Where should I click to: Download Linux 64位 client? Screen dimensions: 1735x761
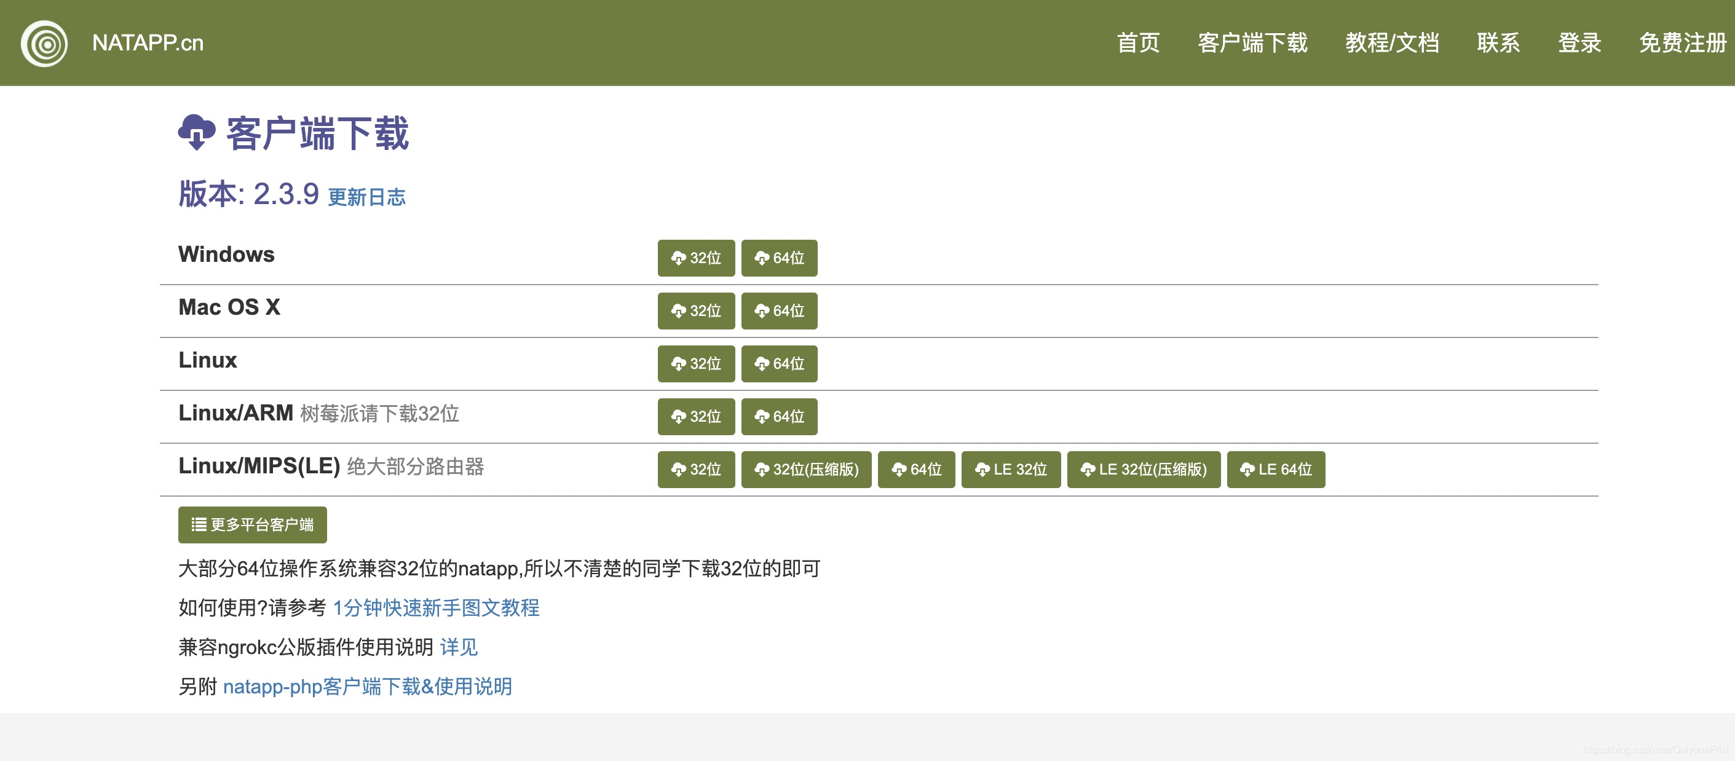[779, 364]
